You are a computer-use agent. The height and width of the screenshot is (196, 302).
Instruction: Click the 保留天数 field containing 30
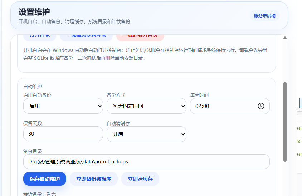(63, 134)
